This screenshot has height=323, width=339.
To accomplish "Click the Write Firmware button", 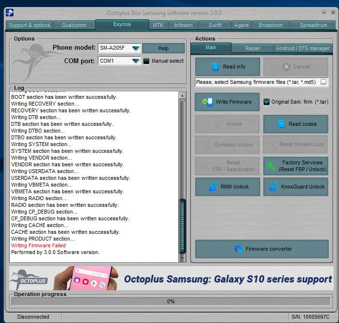I will [227, 102].
